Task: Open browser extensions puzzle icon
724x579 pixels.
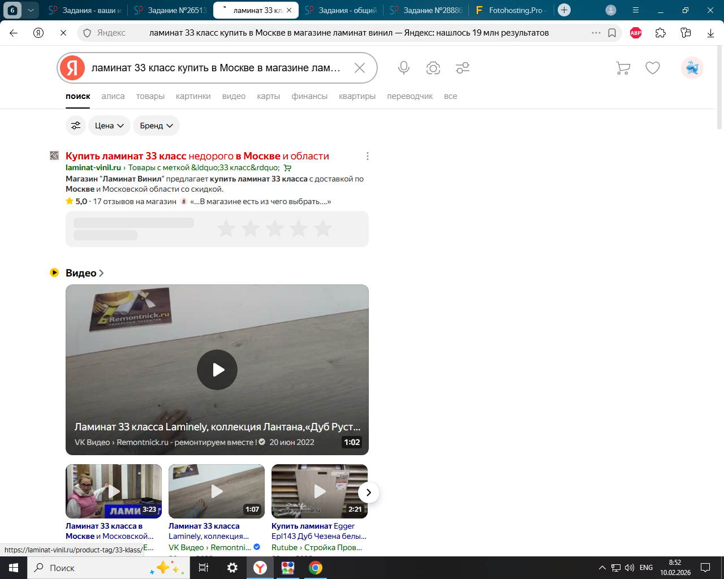Action: 661,33
